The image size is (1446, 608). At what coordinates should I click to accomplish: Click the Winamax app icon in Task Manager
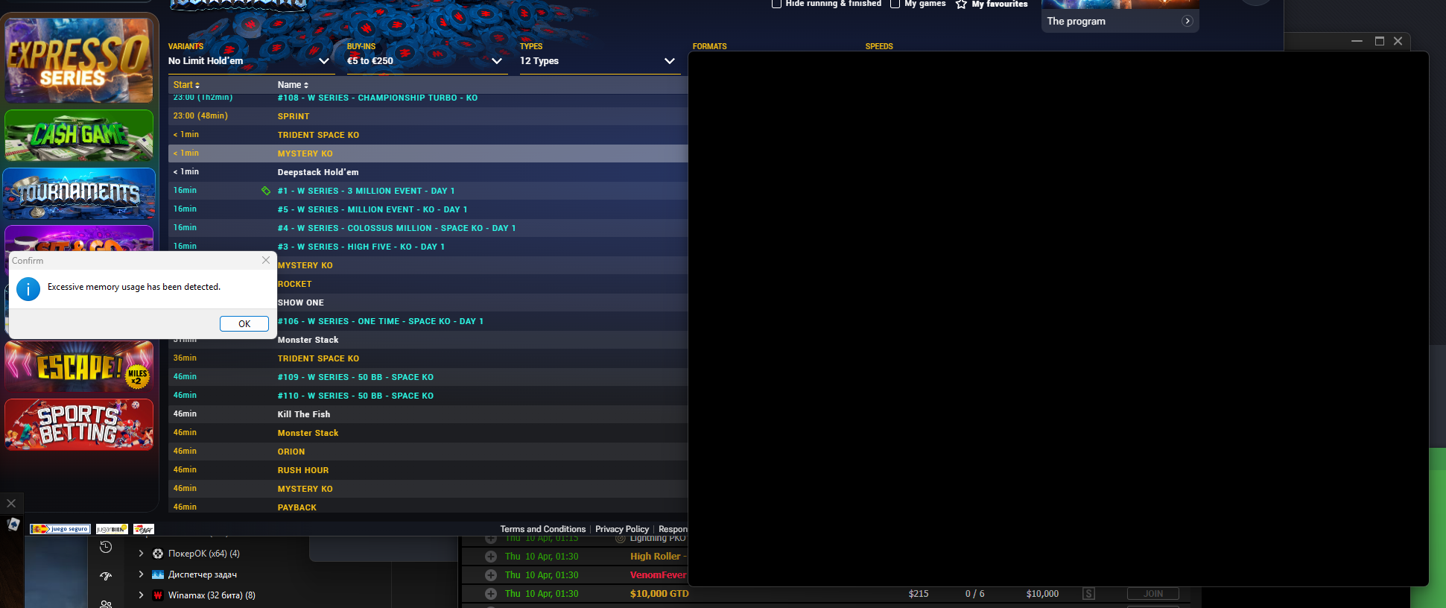(158, 595)
